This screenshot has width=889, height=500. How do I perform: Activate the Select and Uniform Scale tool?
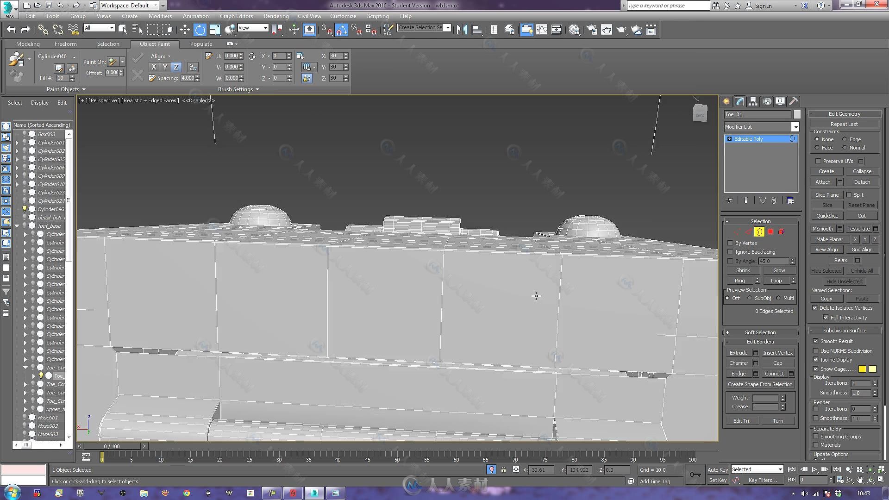coord(215,30)
